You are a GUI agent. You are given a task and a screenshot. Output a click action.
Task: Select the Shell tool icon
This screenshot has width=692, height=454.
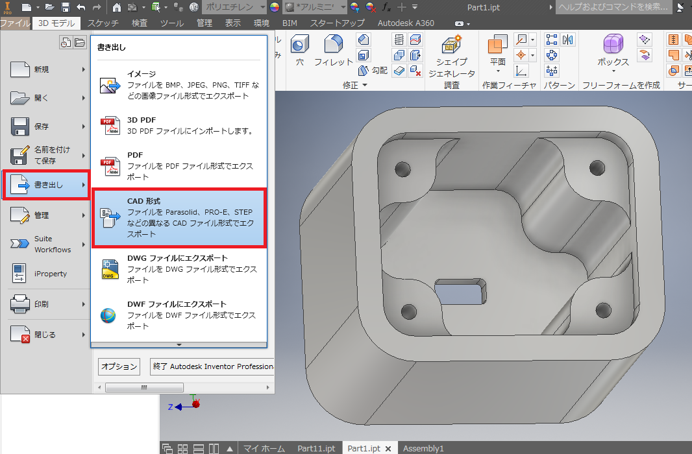click(x=364, y=55)
